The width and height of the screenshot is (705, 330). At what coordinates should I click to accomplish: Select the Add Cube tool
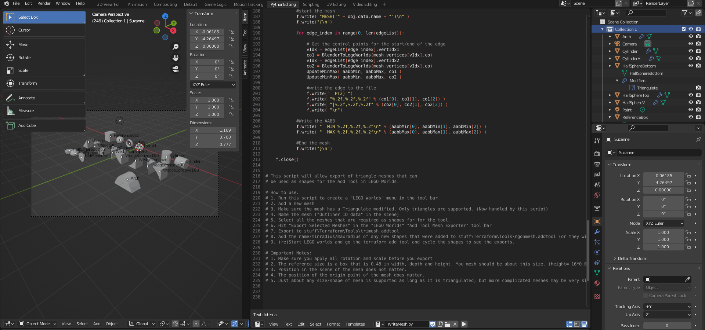pyautogui.click(x=44, y=125)
